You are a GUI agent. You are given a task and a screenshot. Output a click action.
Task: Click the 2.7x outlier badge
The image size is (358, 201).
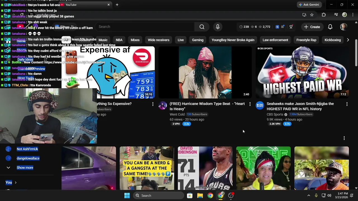pos(287,124)
